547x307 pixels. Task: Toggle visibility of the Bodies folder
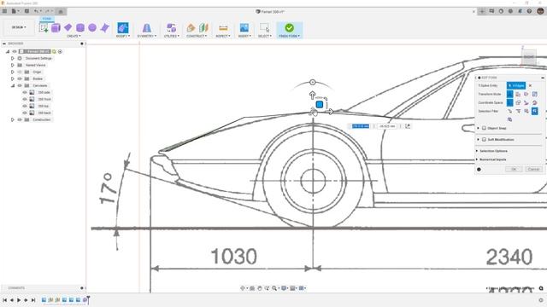click(x=20, y=78)
